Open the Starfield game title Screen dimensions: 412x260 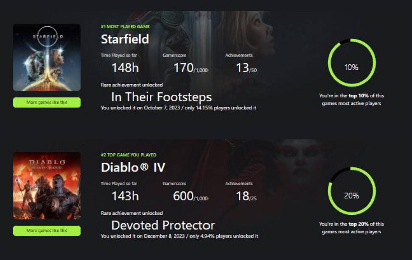pyautogui.click(x=125, y=39)
